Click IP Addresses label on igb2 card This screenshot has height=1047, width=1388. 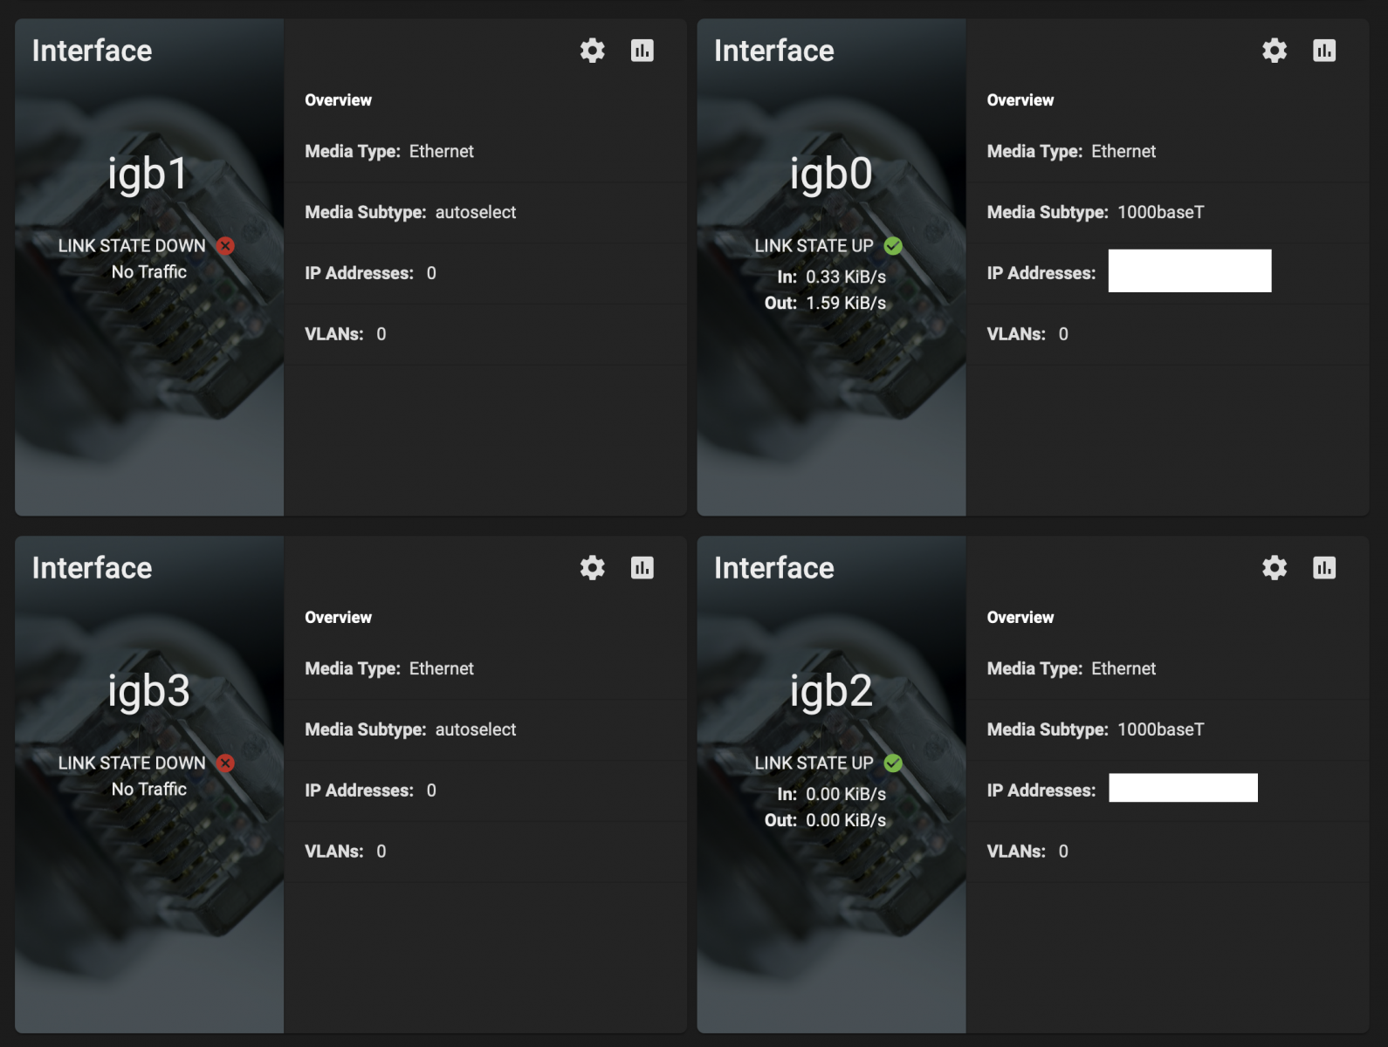[x=1041, y=790]
